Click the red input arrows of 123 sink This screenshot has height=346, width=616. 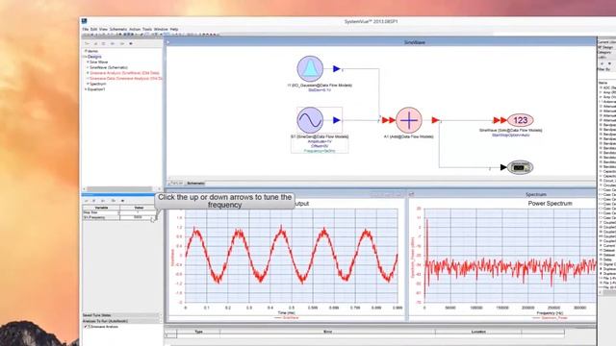(500, 120)
